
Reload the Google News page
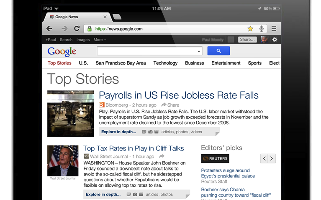[x=77, y=28]
